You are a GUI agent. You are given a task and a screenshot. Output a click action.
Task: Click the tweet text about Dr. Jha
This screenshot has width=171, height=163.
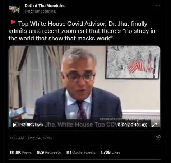click(82, 31)
